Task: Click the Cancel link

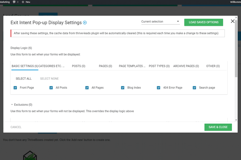Action: 16,127
